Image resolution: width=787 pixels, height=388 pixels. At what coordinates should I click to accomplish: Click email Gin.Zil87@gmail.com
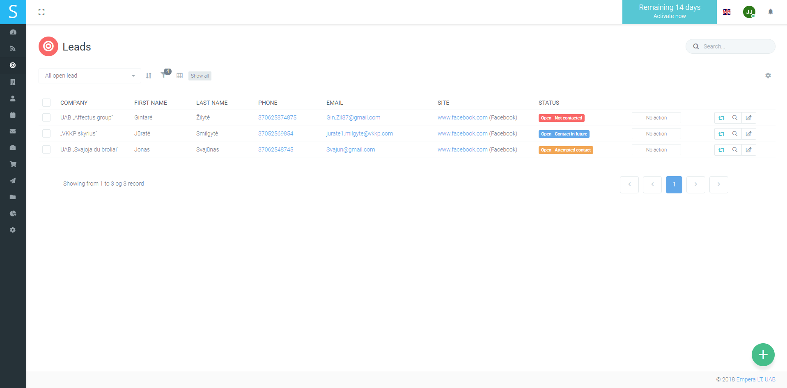[x=353, y=117]
